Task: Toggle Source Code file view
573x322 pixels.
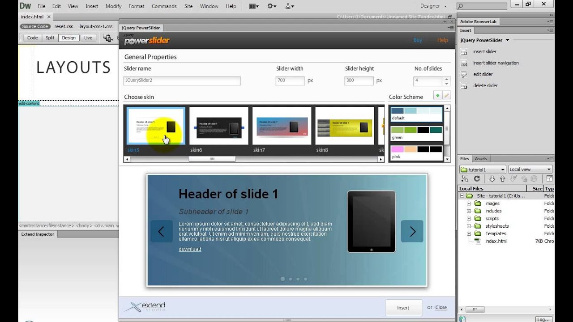Action: [35, 26]
